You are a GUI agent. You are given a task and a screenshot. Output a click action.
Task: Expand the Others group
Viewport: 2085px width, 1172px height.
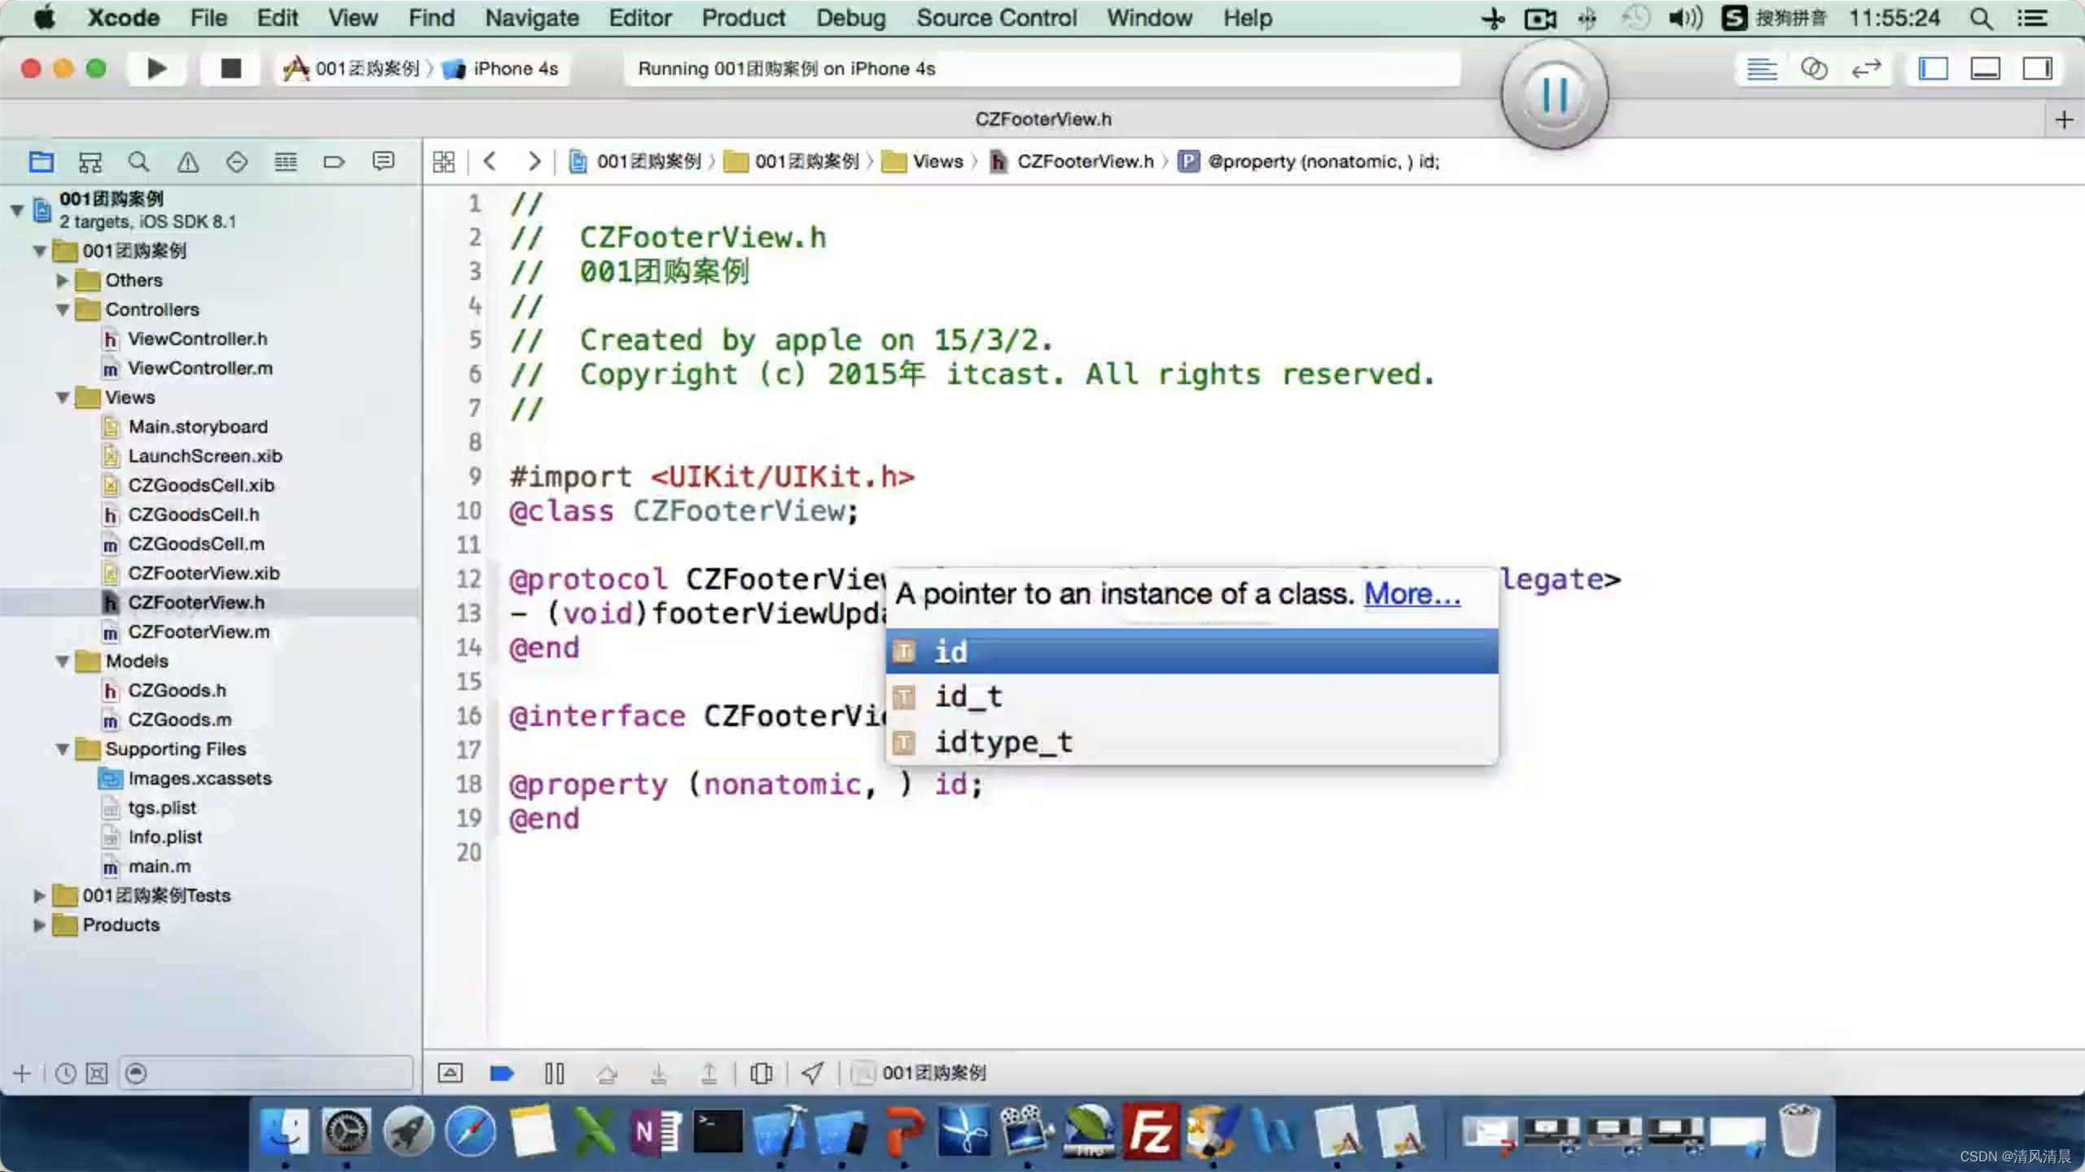pos(62,280)
